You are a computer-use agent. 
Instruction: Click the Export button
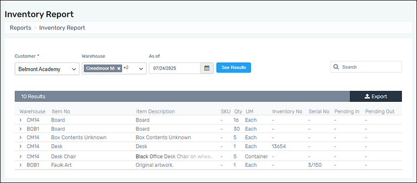click(376, 97)
